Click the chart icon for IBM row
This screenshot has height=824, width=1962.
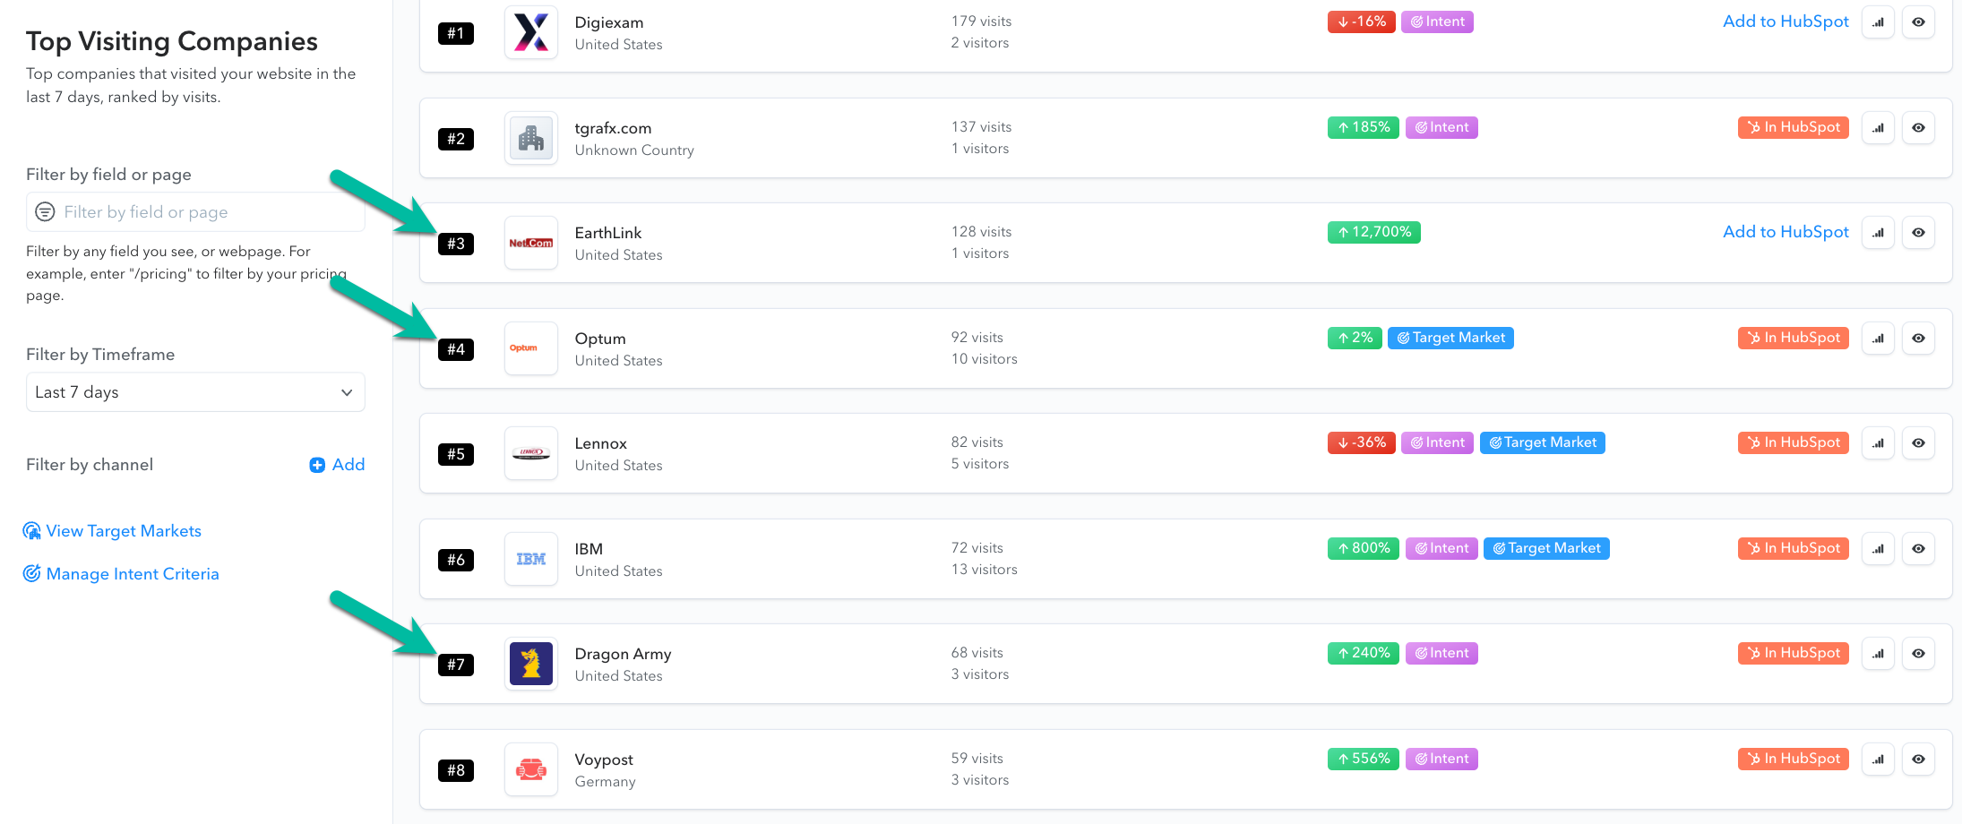(x=1878, y=549)
